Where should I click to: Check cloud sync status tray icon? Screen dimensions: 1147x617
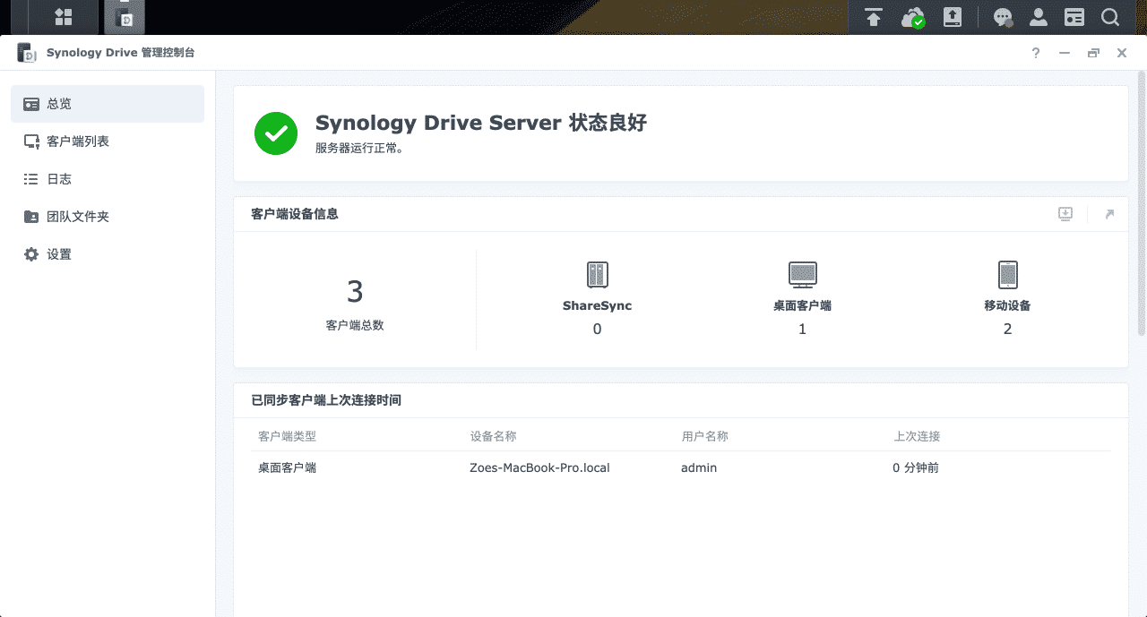(x=912, y=17)
